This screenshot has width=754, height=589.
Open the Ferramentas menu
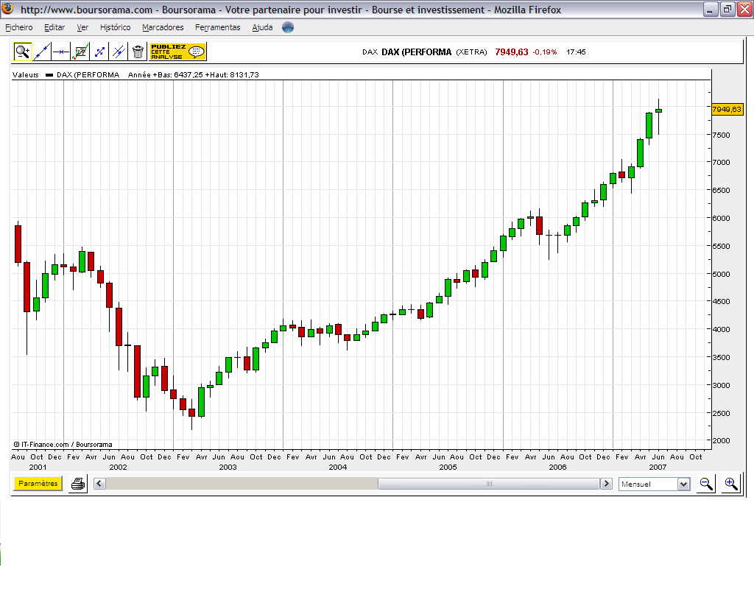pos(218,27)
